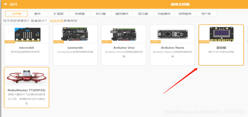The height and width of the screenshot is (117, 248).
Task: Click the DFR0010 label badge
Action: click(x=155, y=42)
